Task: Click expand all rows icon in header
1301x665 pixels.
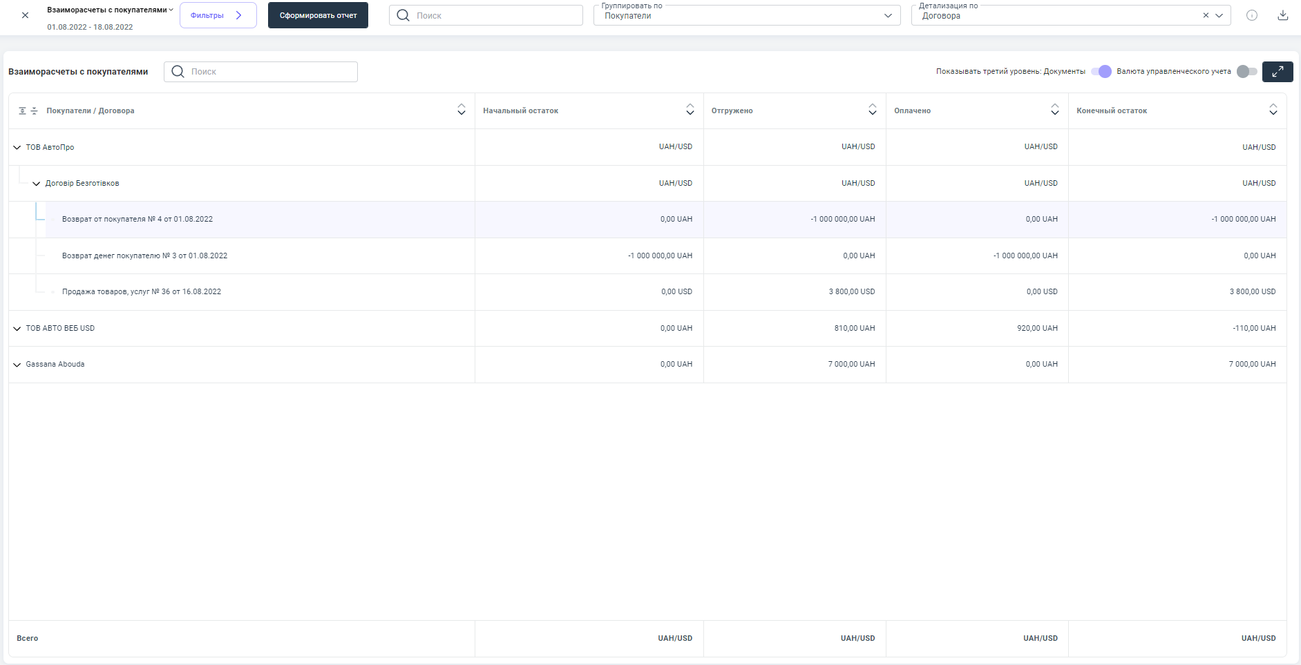Action: (22, 111)
